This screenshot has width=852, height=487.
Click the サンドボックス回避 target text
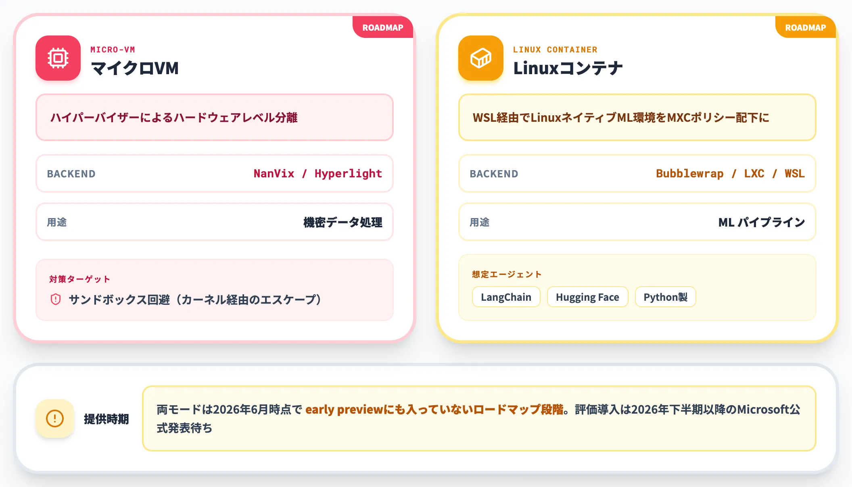tap(195, 300)
